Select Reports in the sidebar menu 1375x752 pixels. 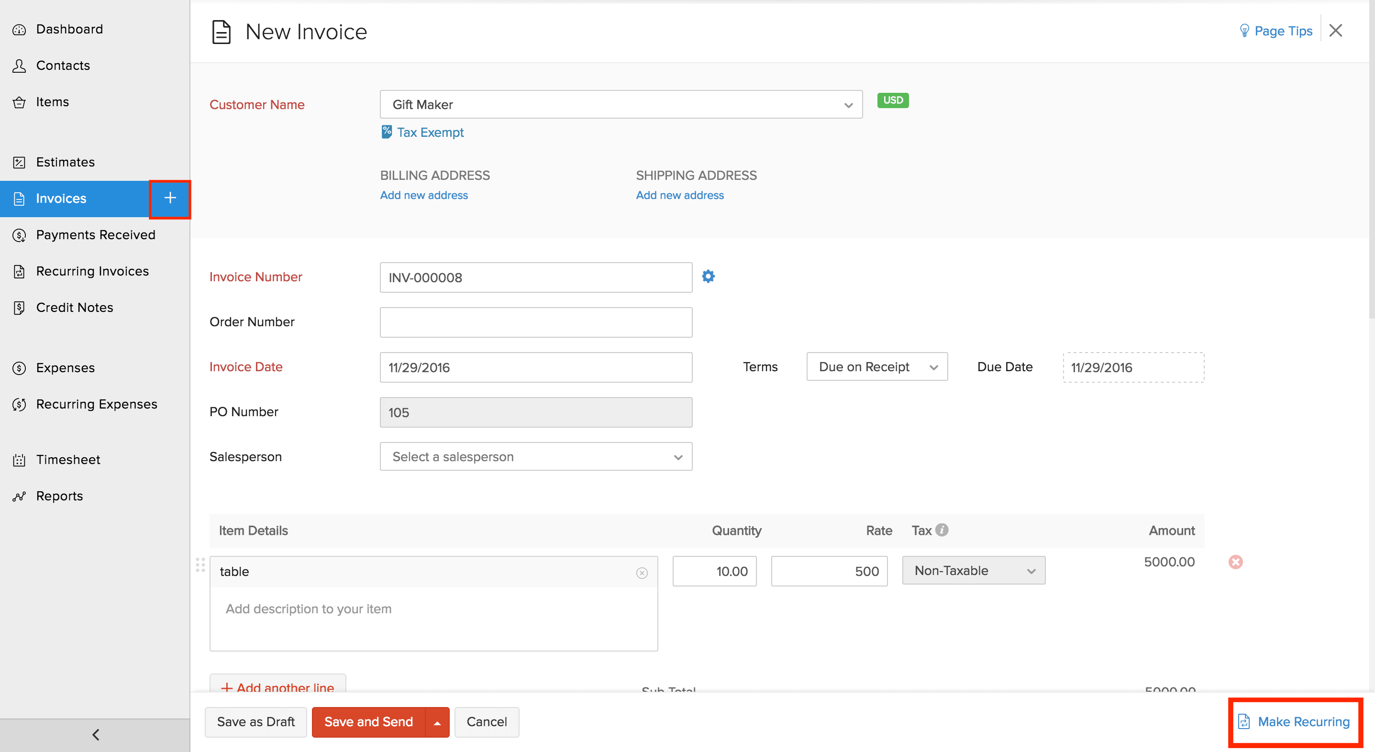point(19,496)
